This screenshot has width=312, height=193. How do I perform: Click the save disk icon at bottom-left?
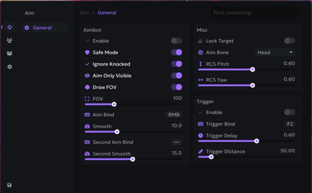(x=9, y=185)
